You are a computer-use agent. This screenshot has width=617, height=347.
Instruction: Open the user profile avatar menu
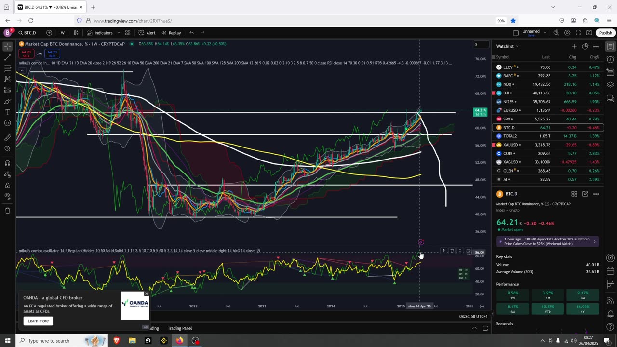(7, 33)
